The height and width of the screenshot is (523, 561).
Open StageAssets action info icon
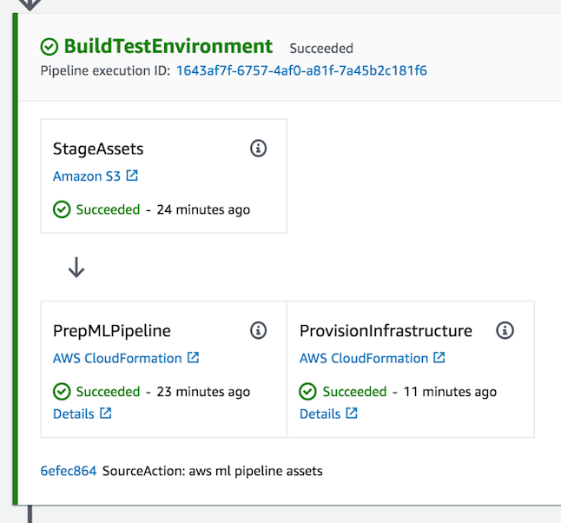[258, 149]
